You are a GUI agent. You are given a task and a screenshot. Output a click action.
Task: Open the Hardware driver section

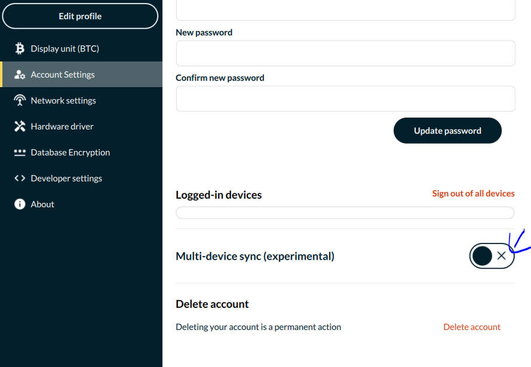(x=62, y=126)
